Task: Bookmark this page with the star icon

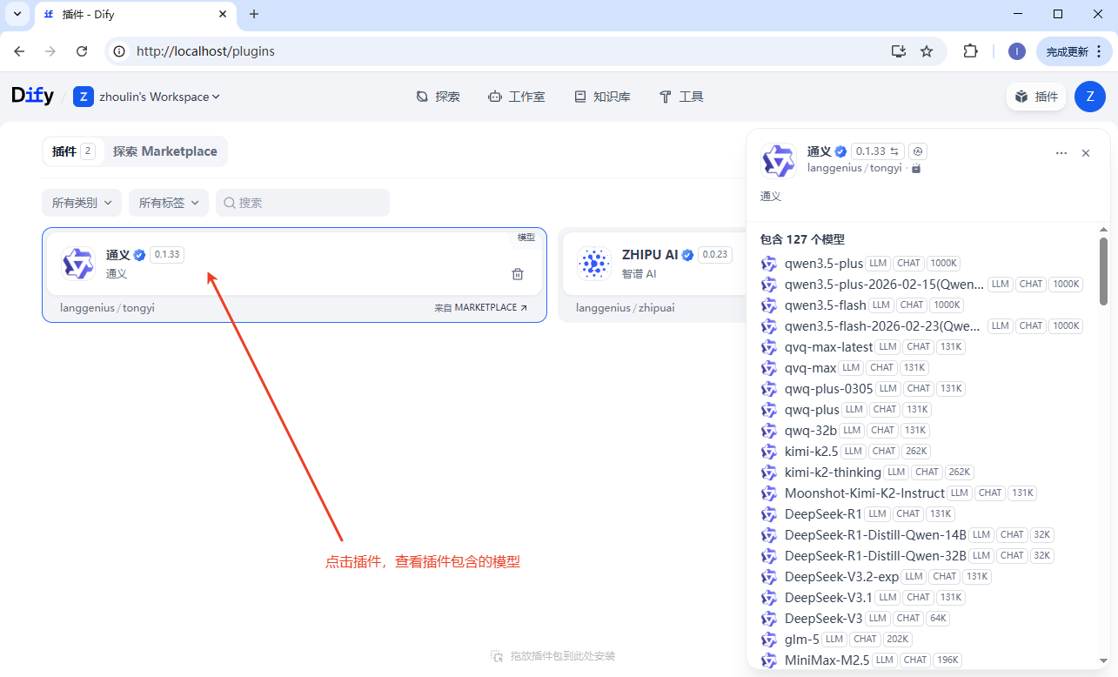Action: [927, 51]
